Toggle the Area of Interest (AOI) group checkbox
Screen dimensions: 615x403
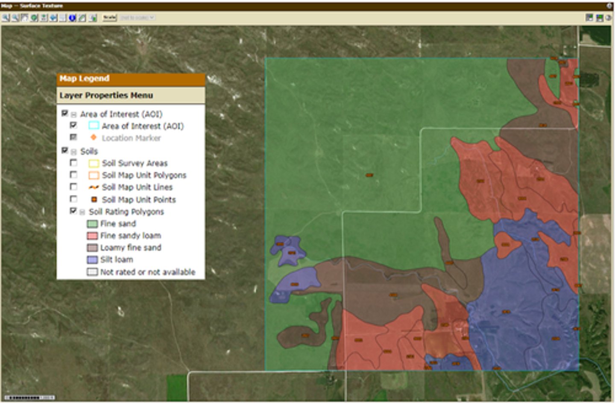click(65, 113)
